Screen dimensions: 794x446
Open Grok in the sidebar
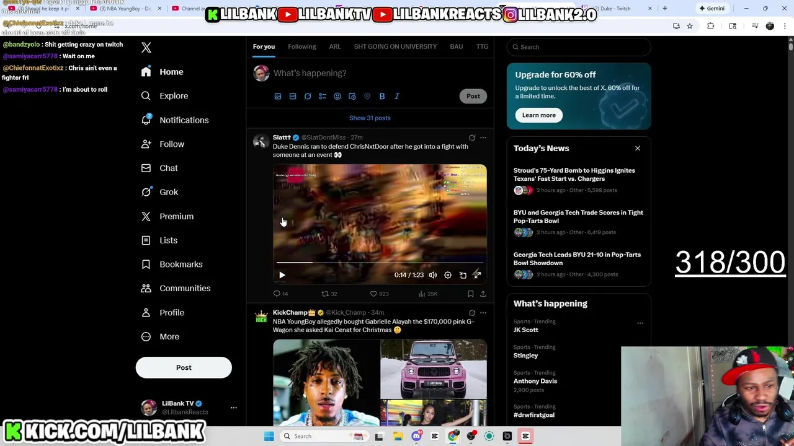pos(159,192)
